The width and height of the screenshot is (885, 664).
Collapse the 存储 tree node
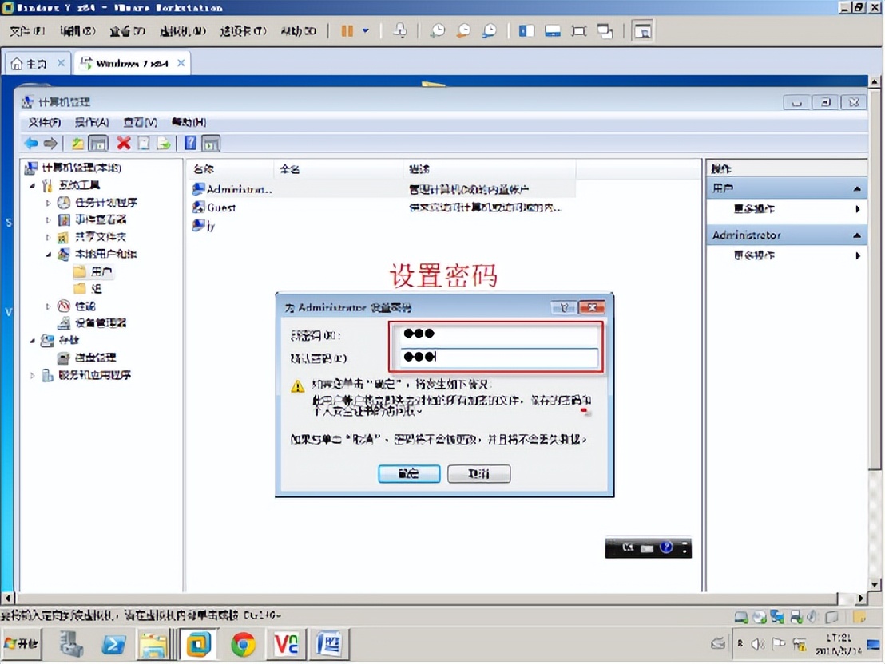tap(33, 340)
